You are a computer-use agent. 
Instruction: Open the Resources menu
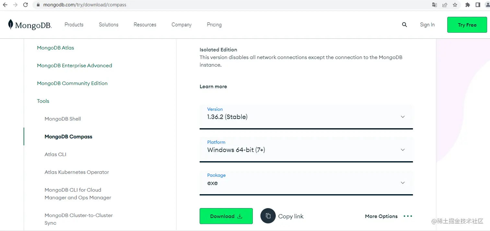tap(145, 25)
